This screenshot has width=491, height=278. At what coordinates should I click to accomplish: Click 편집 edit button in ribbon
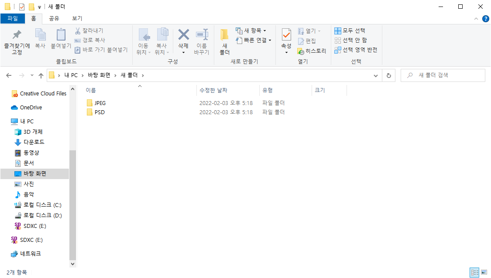point(307,41)
